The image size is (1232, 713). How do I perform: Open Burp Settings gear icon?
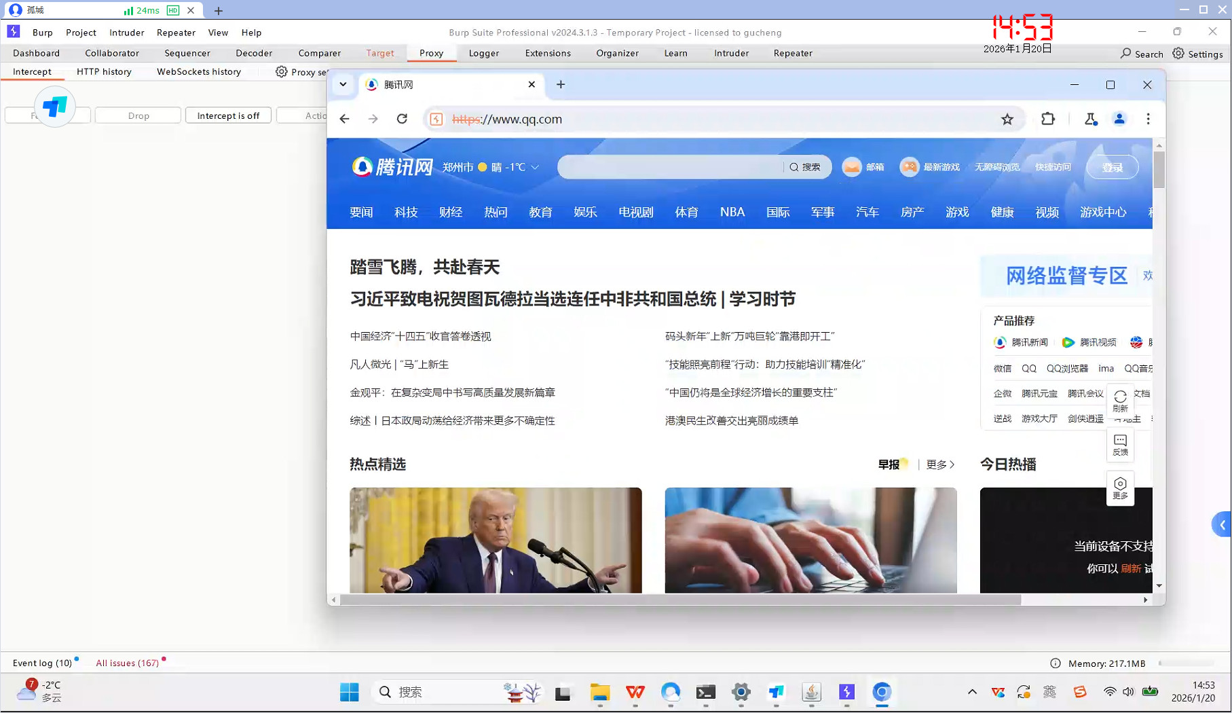pos(1198,54)
